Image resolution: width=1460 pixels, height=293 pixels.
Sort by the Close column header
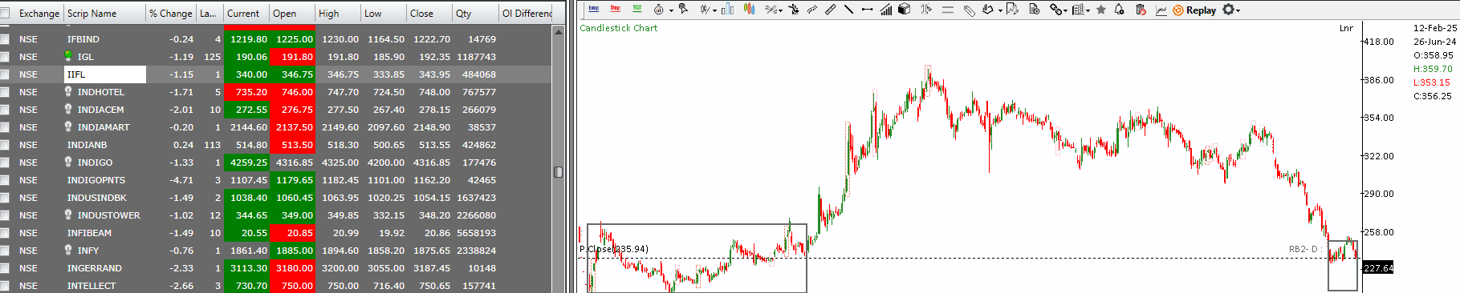coord(429,14)
